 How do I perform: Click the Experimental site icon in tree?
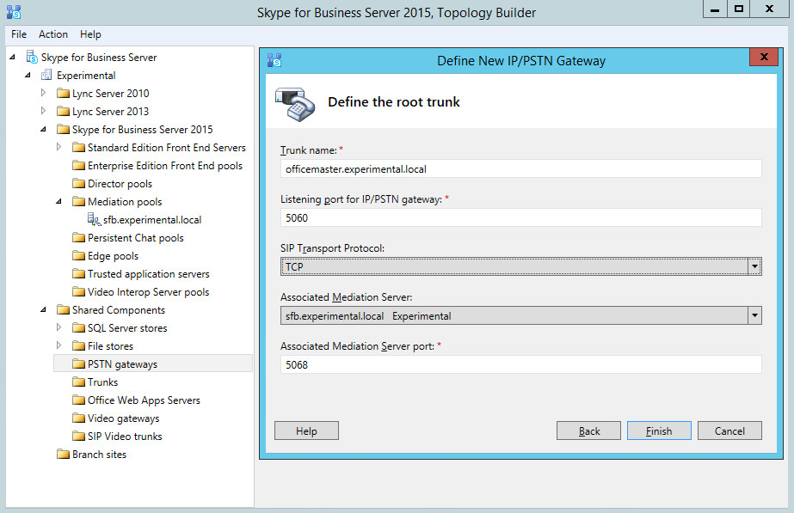[47, 76]
